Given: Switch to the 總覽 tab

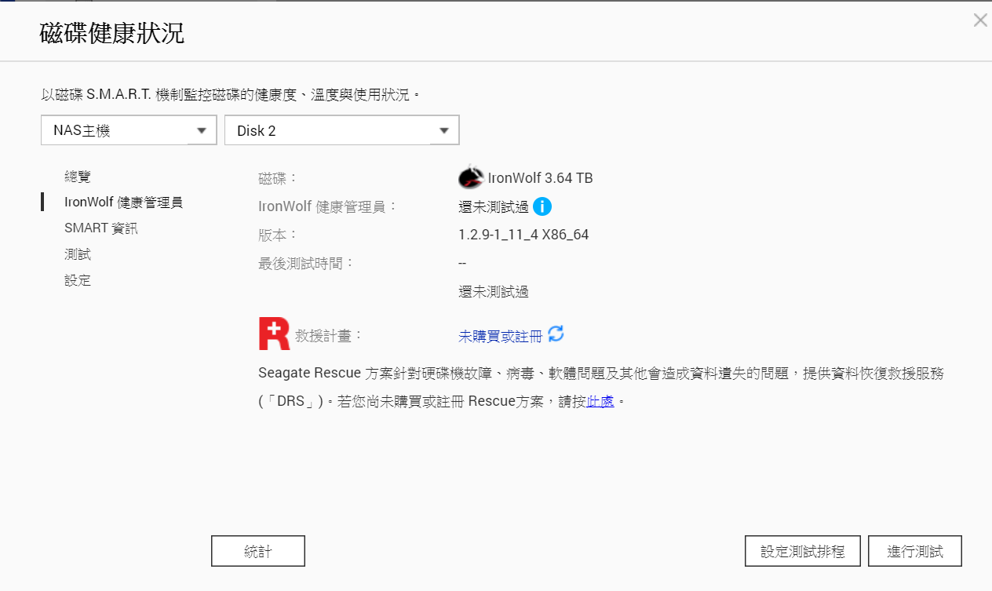Looking at the screenshot, I should [x=78, y=177].
